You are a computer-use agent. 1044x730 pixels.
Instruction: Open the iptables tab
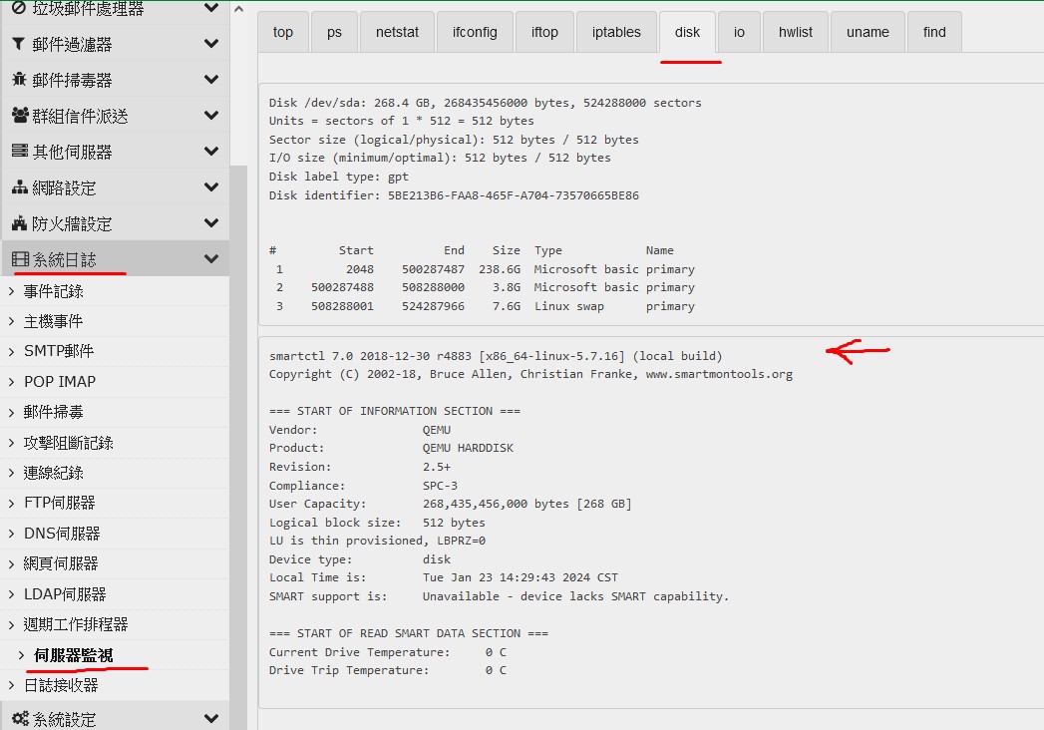(616, 32)
